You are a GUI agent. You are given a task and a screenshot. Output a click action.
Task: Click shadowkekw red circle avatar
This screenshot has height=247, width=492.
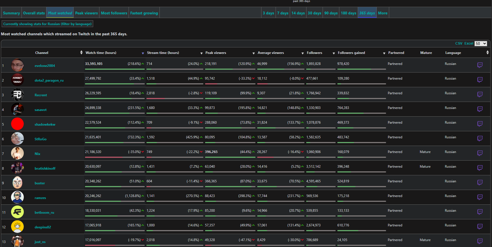17,124
